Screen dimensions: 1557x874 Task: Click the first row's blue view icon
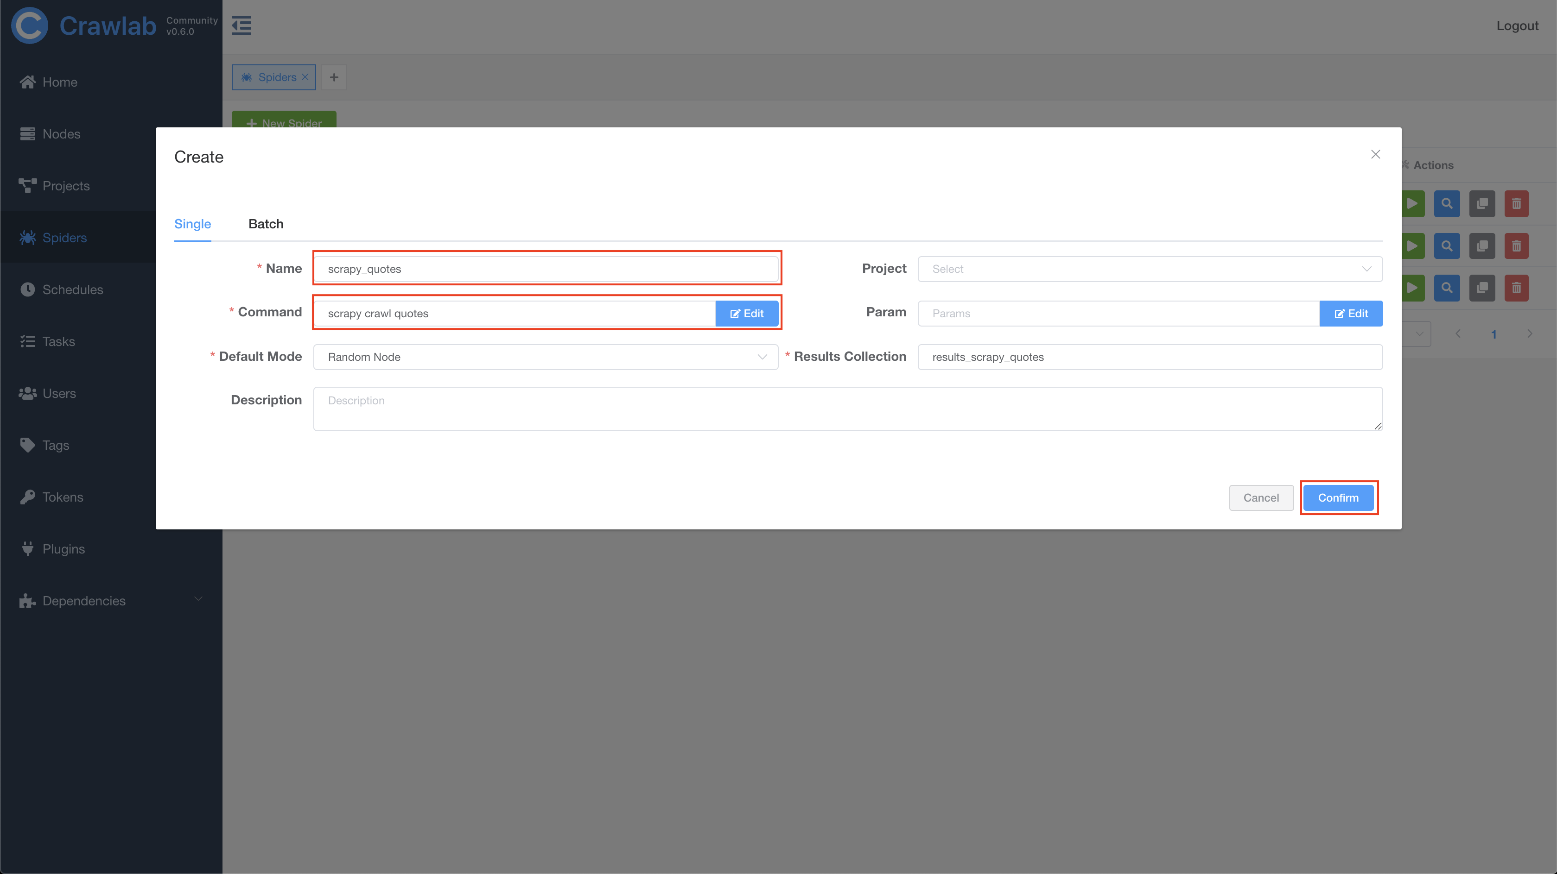[1447, 204]
